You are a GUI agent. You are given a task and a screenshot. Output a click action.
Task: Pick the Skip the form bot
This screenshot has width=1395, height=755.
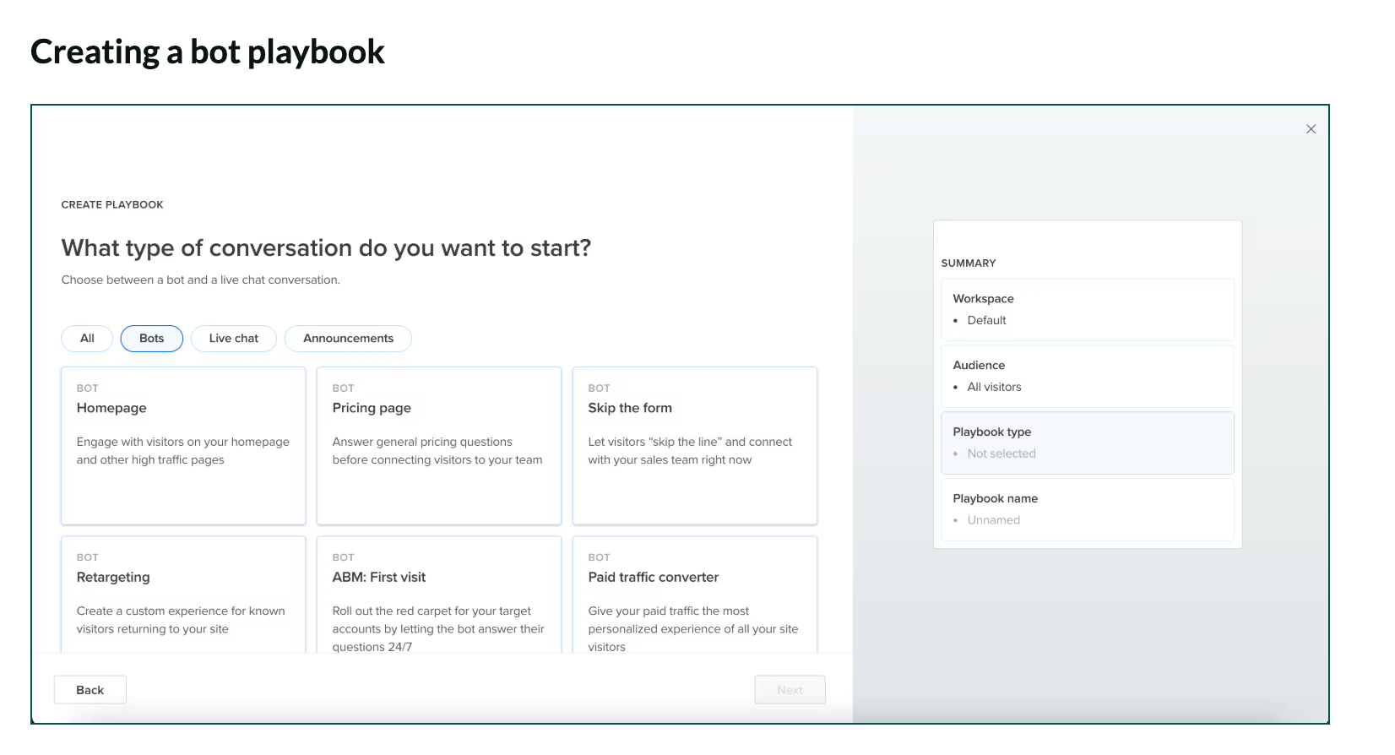(x=694, y=445)
